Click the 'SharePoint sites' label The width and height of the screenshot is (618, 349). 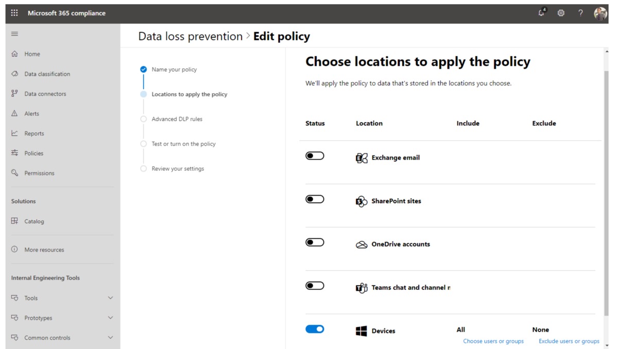coord(396,201)
